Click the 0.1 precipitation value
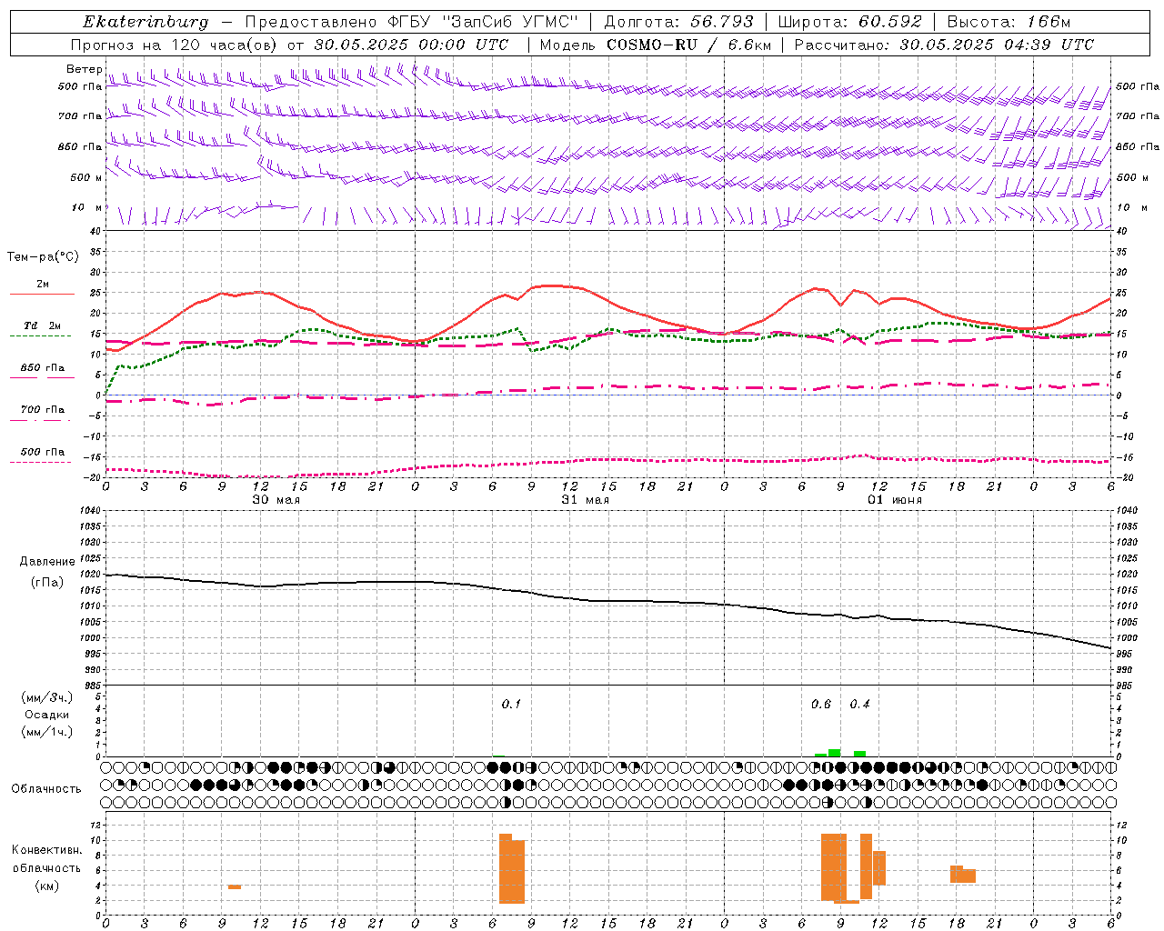This screenshot has width=1164, height=931. pyautogui.click(x=511, y=704)
